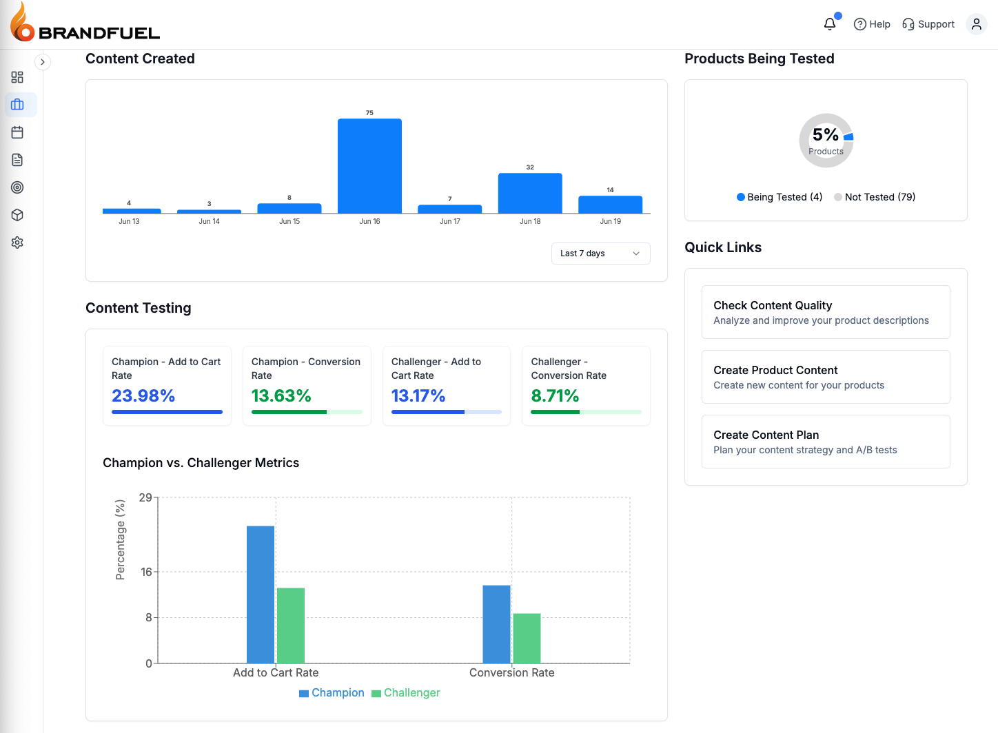Open the calendar planner icon in sidebar

coord(17,132)
